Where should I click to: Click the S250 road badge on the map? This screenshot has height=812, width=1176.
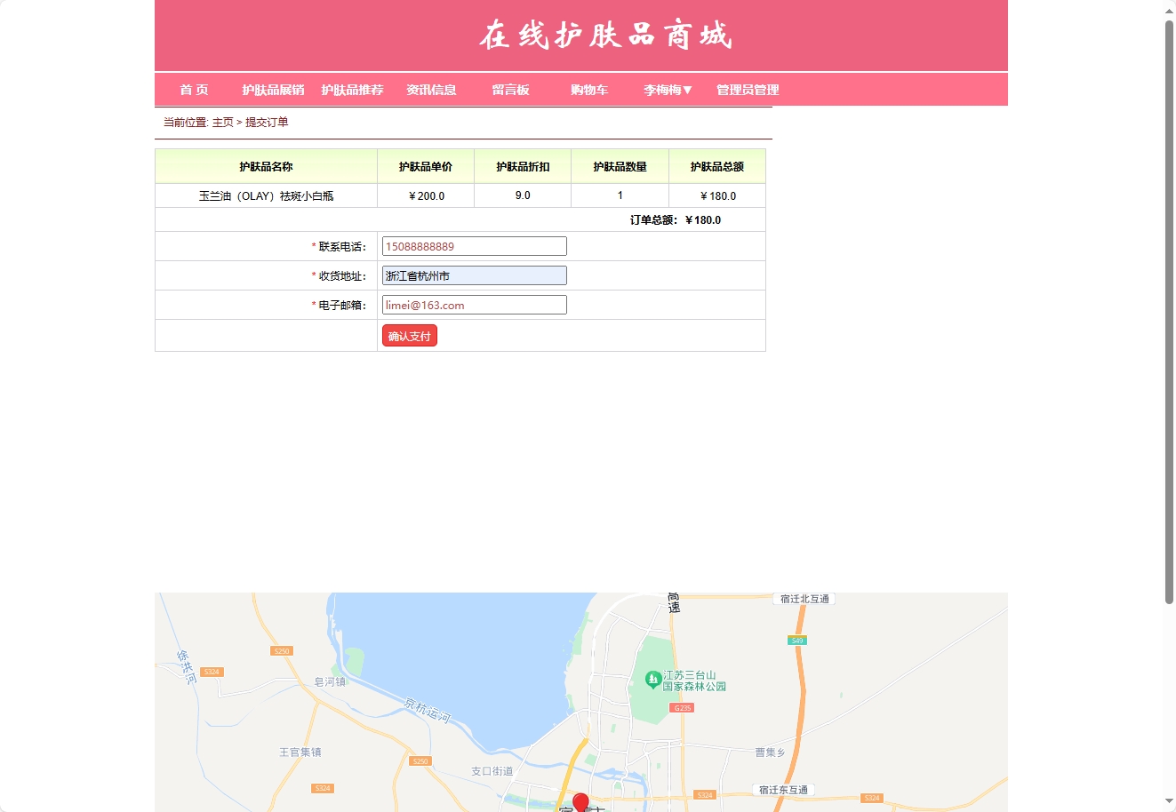pos(283,650)
